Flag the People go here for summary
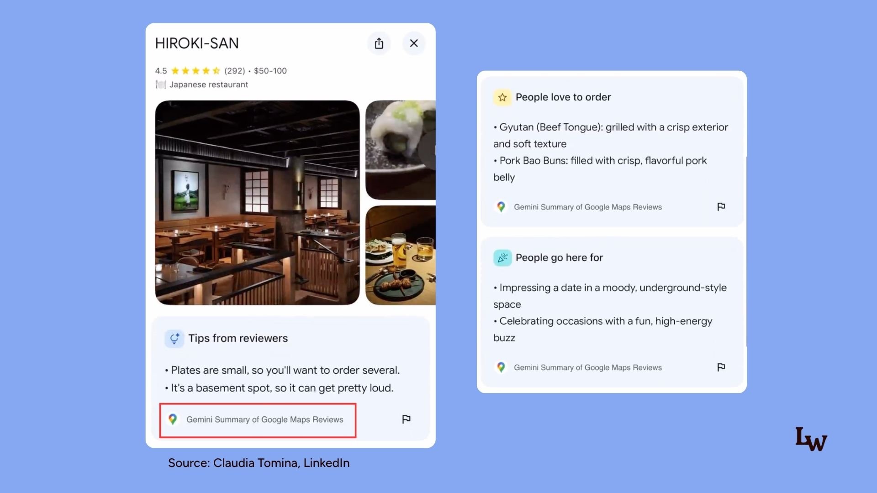 [721, 367]
